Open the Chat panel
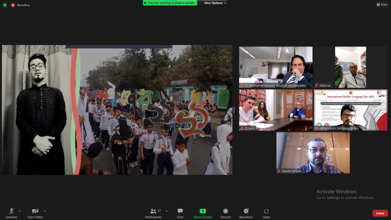 (180, 212)
